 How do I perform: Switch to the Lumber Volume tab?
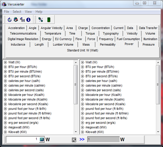click(63, 45)
